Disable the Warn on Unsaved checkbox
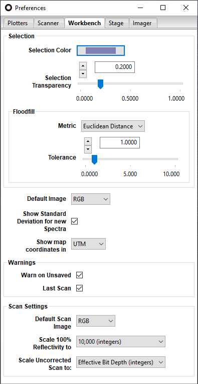Image resolution: width=198 pixels, height=384 pixels. pyautogui.click(x=80, y=275)
